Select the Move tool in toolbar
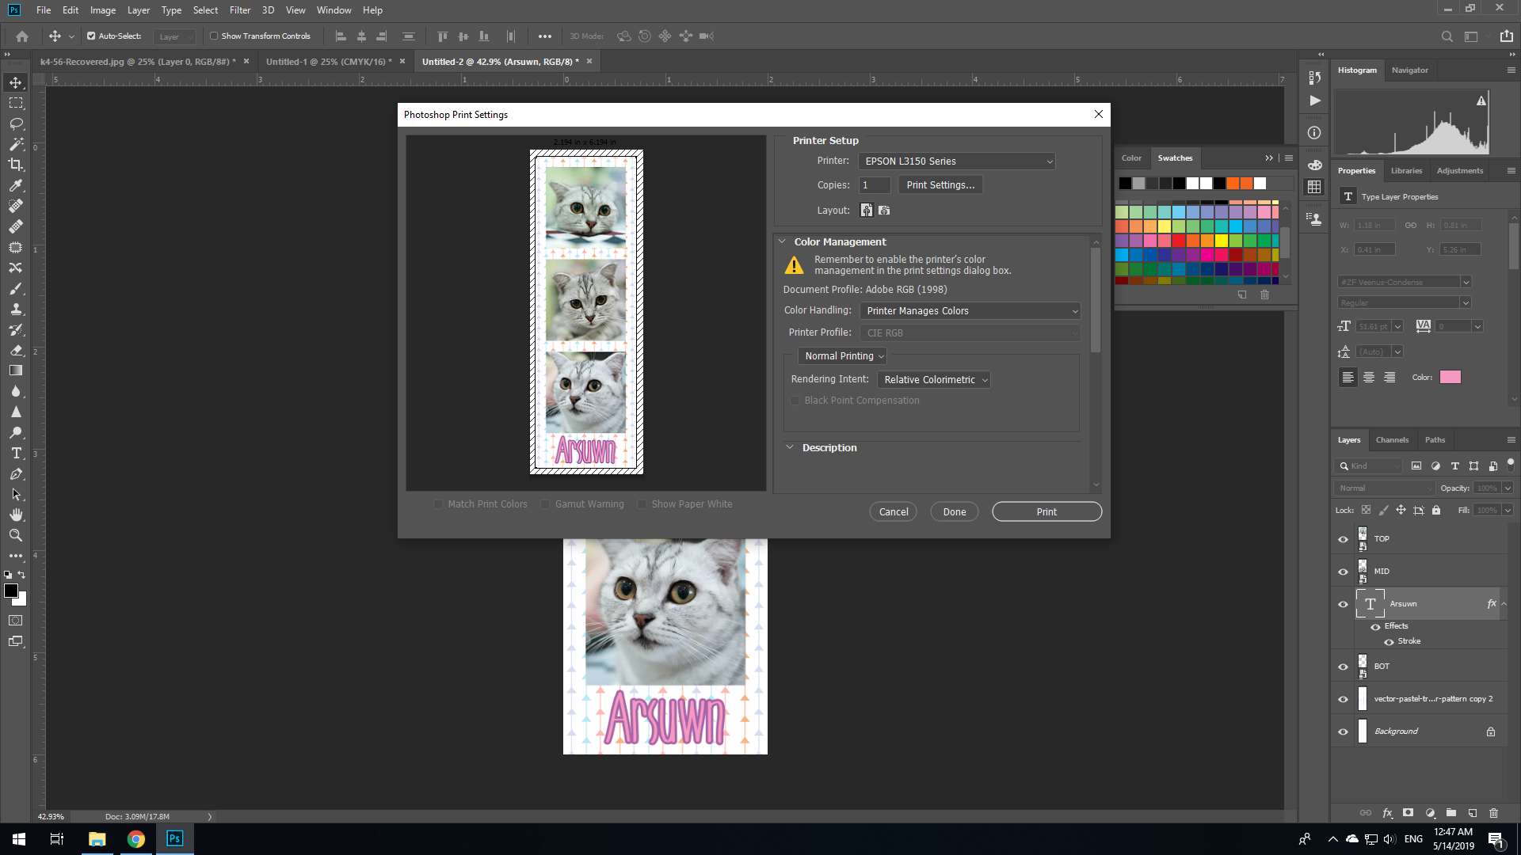This screenshot has width=1521, height=855. tap(16, 82)
